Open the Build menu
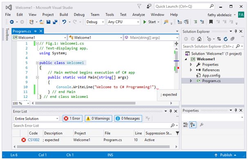Image resolution: width=248 pixels, height=160 pixels. [x=64, y=15]
